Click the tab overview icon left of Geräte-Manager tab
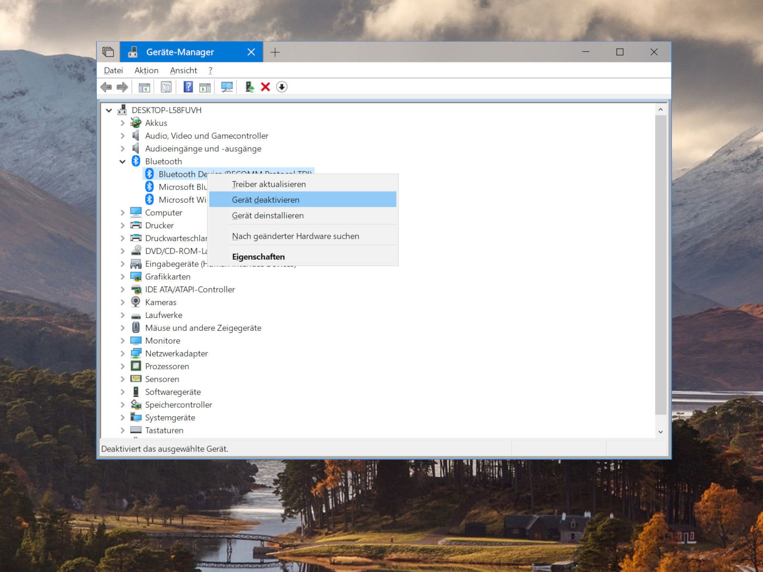This screenshot has height=572, width=763. [108, 52]
